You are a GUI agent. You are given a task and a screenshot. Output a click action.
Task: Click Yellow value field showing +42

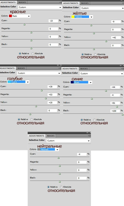pos(116,37)
